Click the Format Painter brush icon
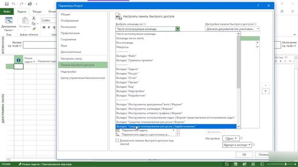298x167 pixels. 34,29
